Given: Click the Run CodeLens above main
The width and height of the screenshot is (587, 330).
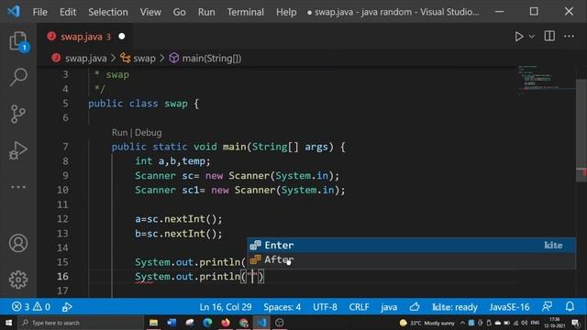Looking at the screenshot, I should tap(119, 132).
